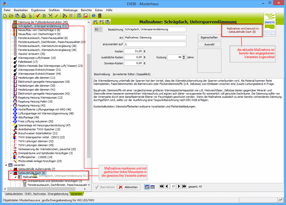Click the remove measure icon with red minus

click(101, 22)
